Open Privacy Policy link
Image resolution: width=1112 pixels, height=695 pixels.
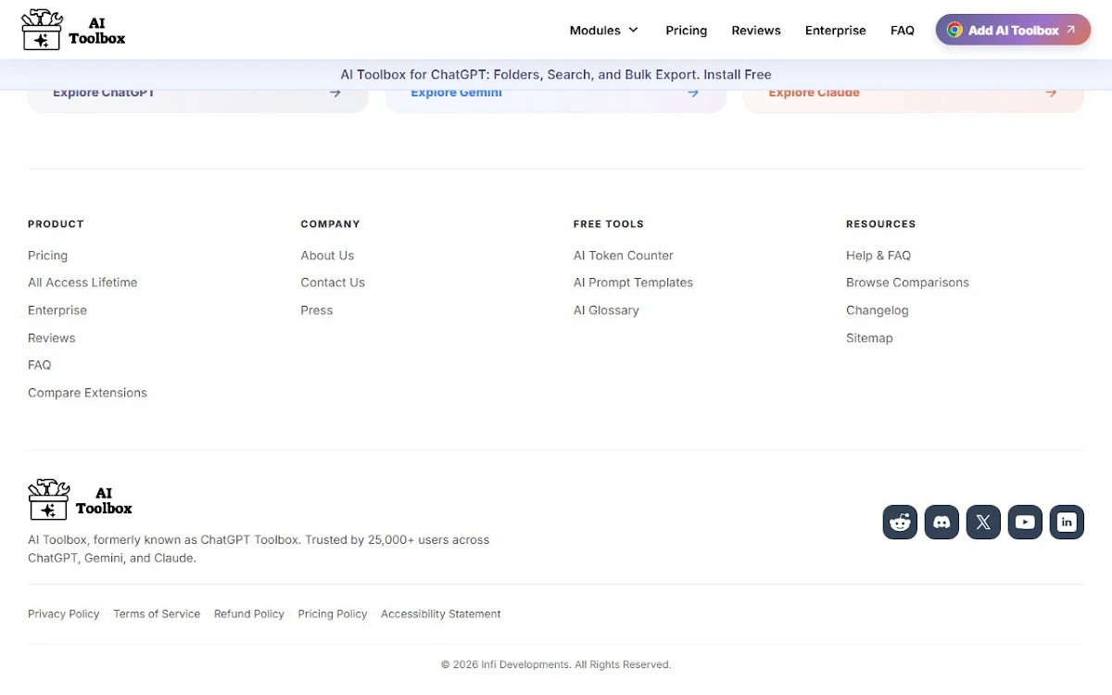pyautogui.click(x=64, y=614)
